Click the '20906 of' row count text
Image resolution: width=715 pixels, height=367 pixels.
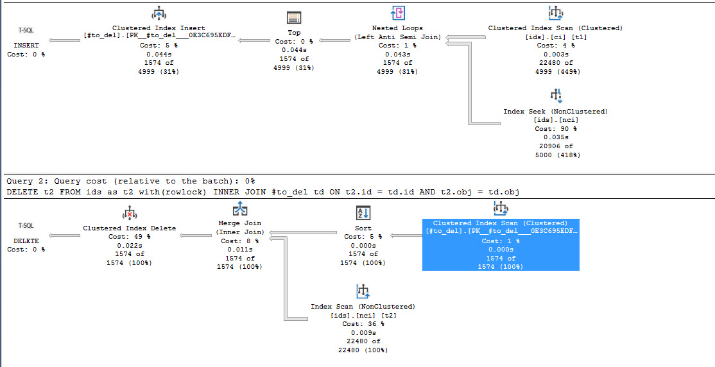pos(555,146)
